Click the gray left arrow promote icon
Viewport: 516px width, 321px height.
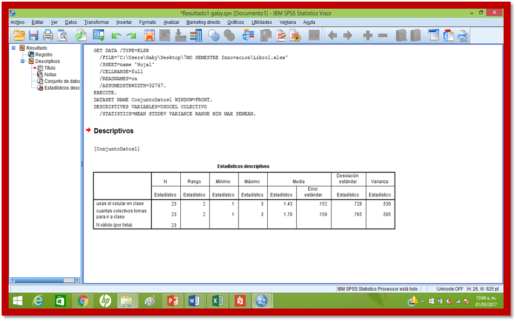332,35
